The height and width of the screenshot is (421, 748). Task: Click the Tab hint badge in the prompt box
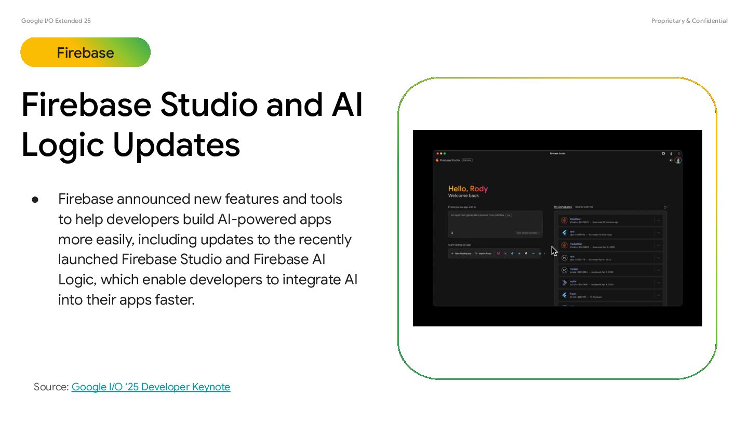tap(509, 215)
